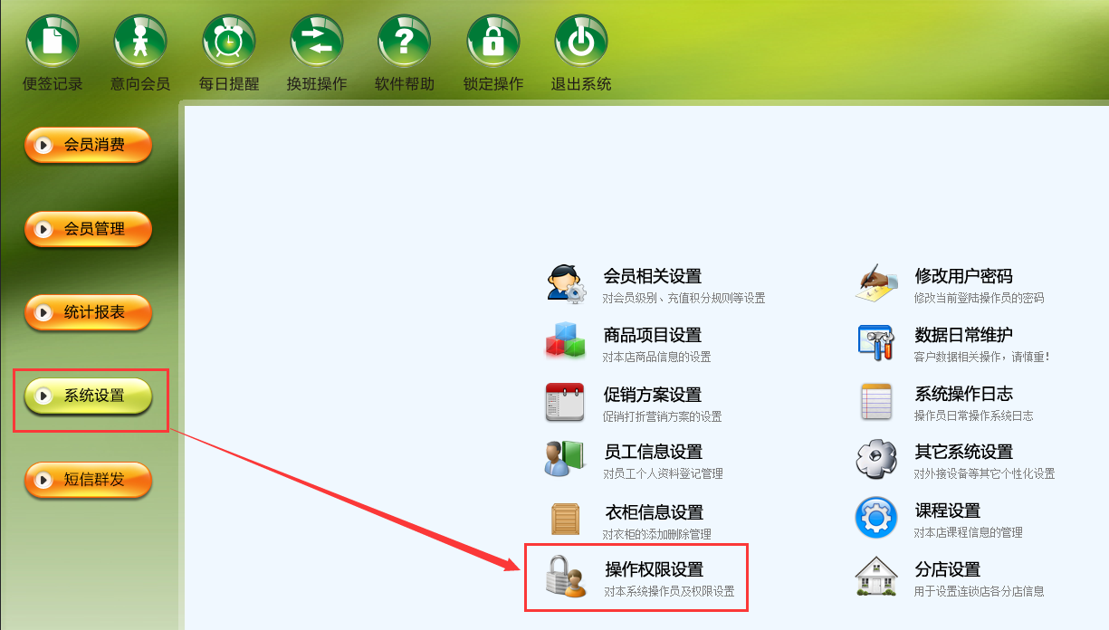Open the 修改用户密码 link
The height and width of the screenshot is (630, 1109).
click(963, 276)
